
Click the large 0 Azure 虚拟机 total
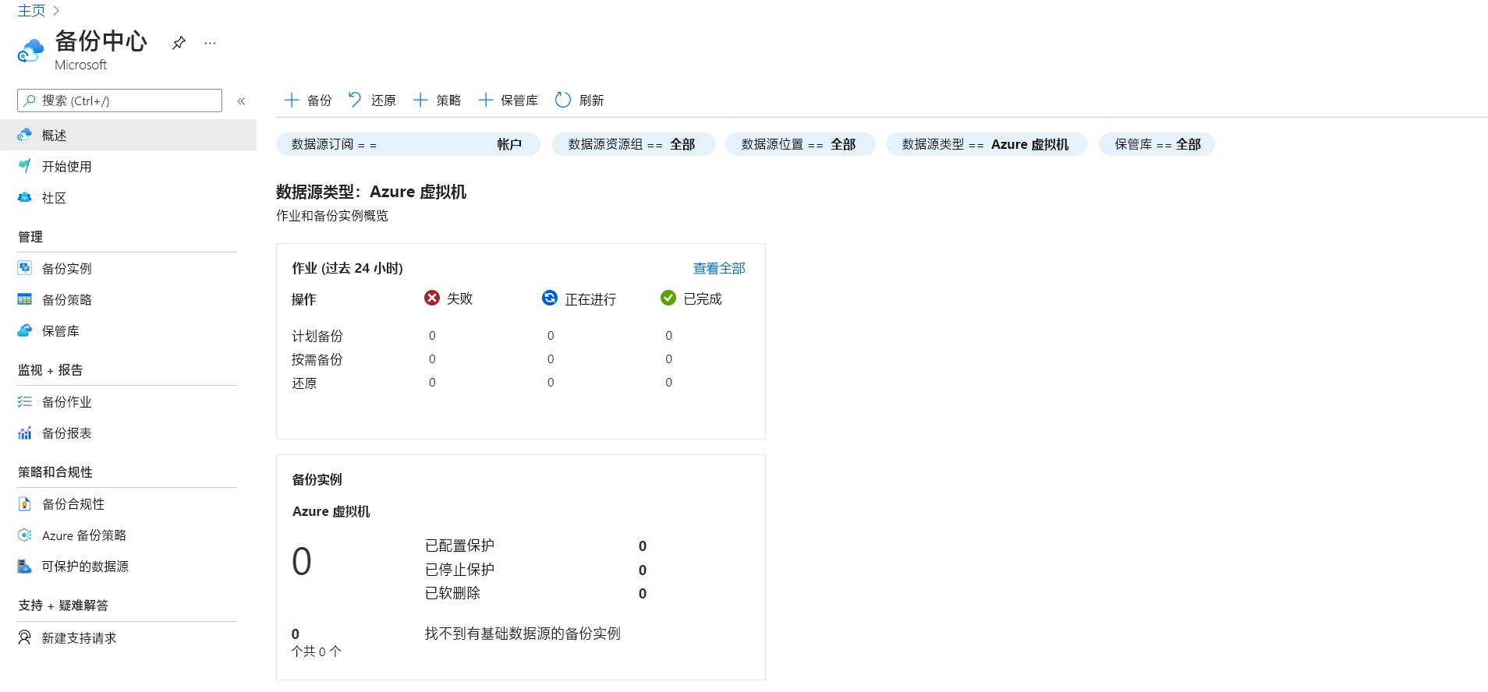[302, 561]
